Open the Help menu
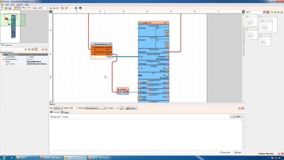 pyautogui.click(x=27, y=5)
